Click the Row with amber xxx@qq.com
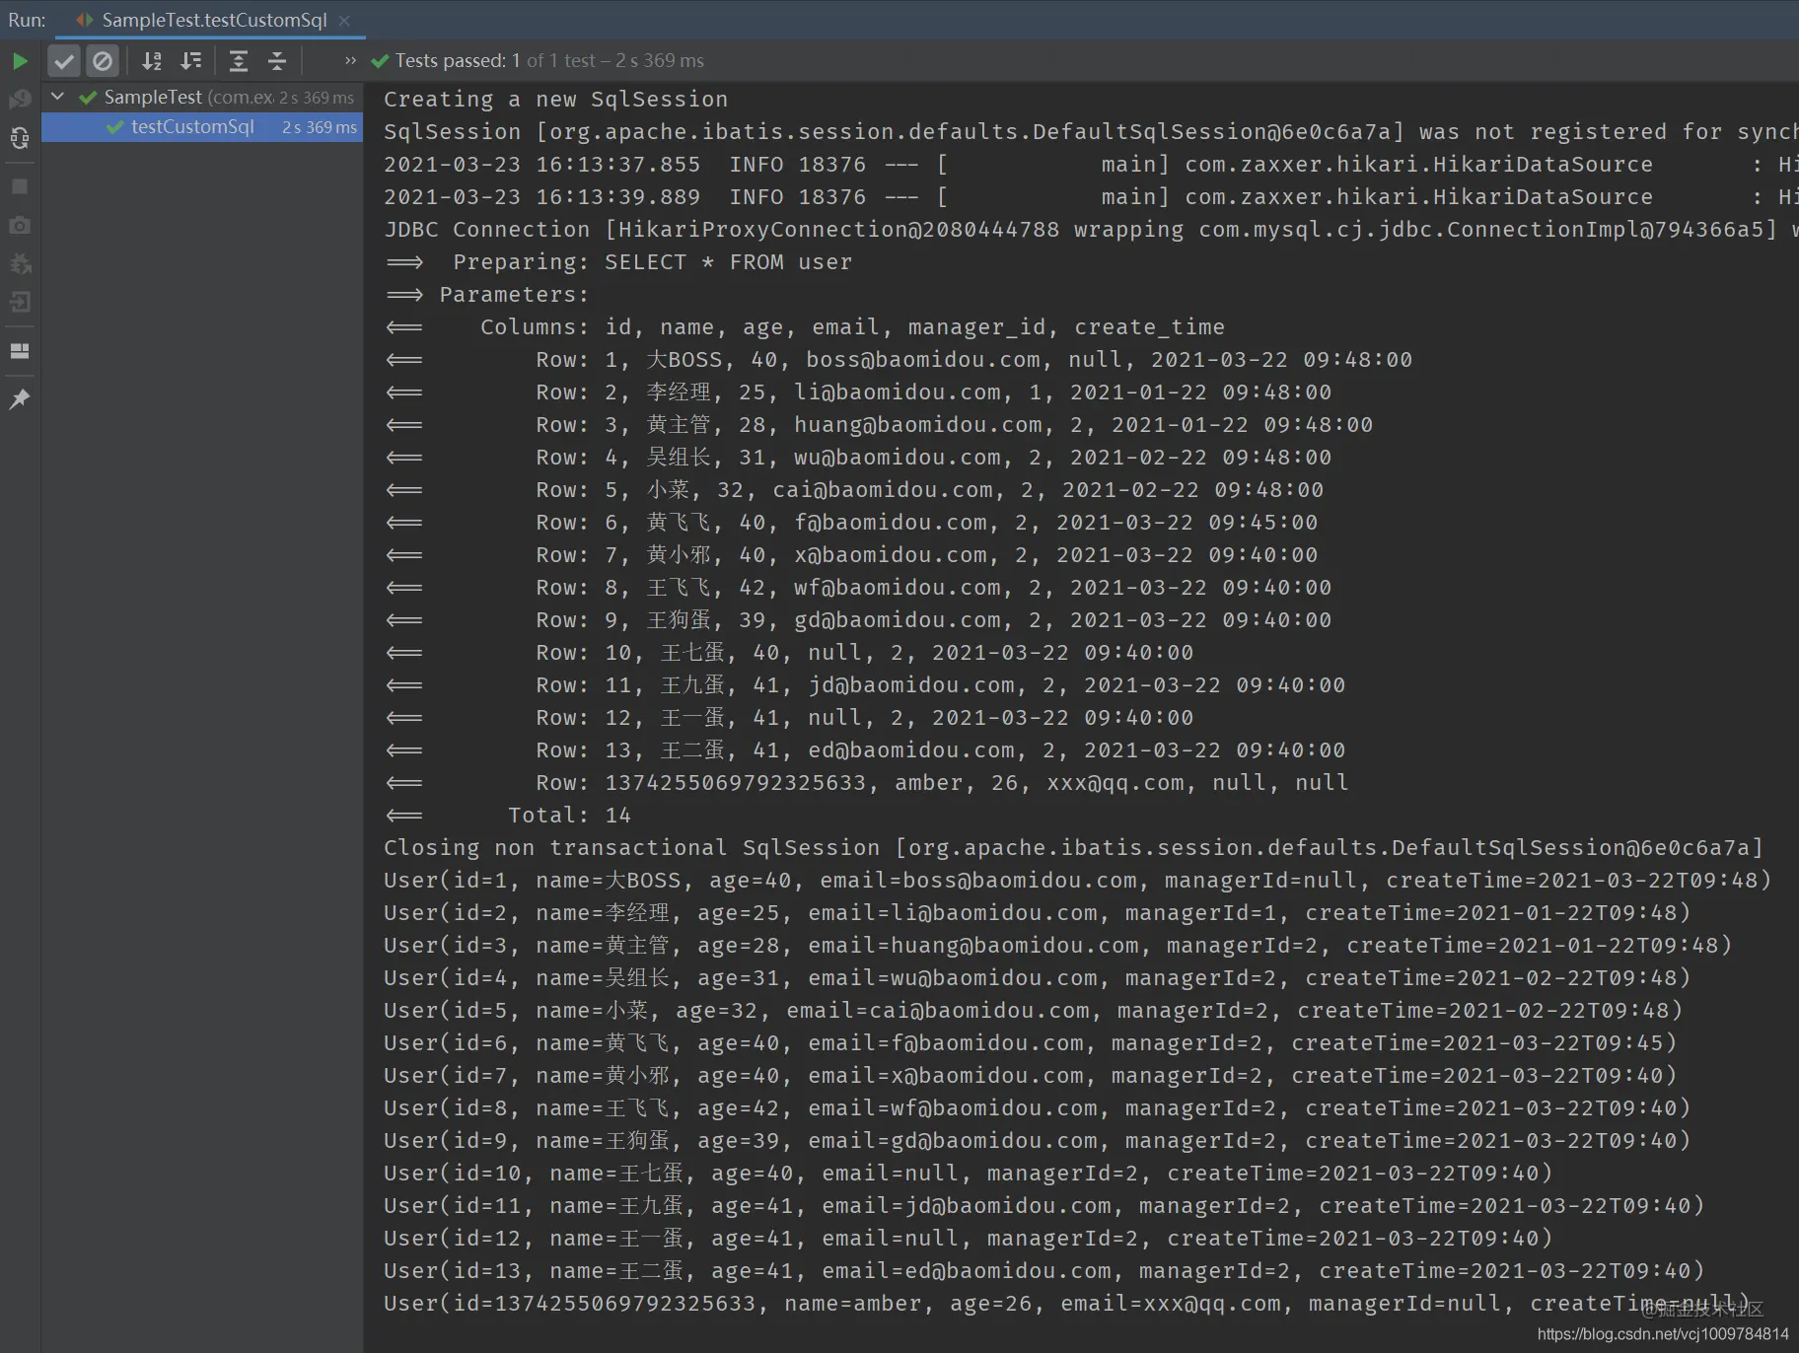 point(866,783)
